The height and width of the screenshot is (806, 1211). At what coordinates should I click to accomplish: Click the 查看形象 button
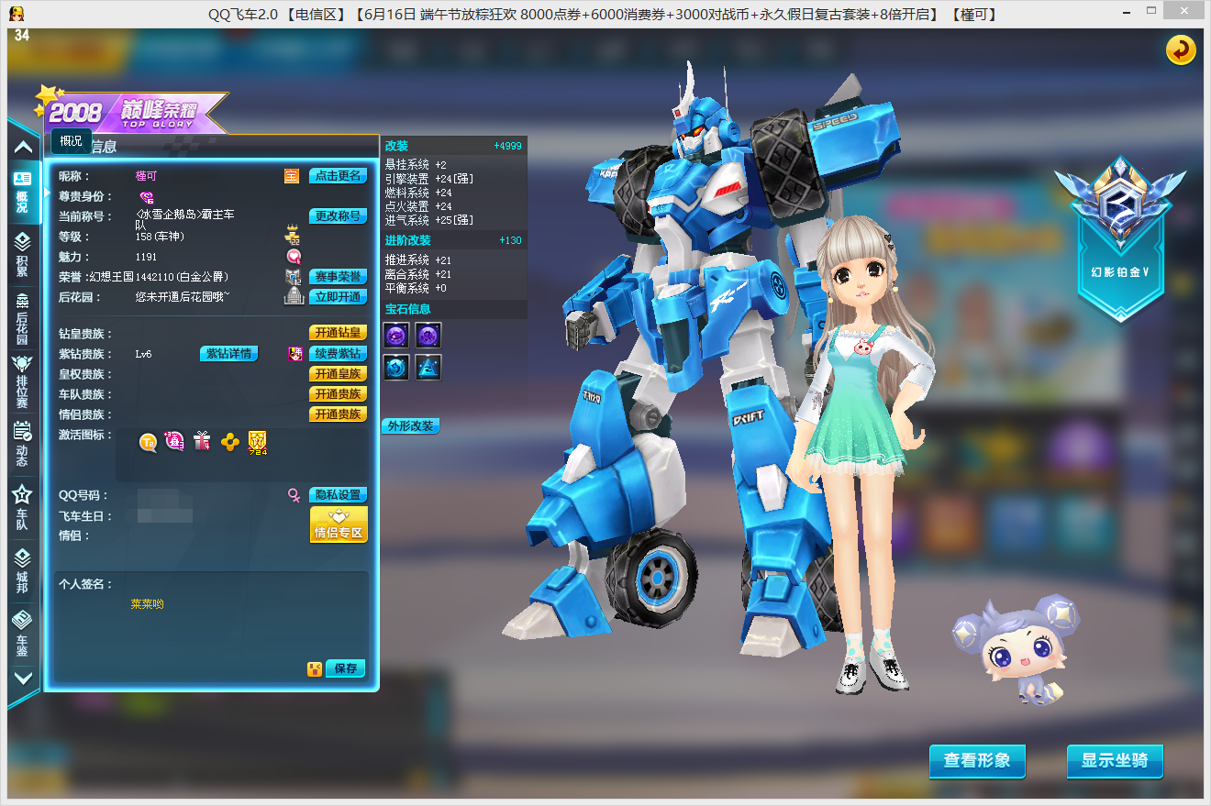pyautogui.click(x=977, y=761)
